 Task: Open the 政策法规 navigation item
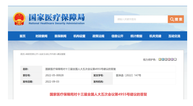(98, 36)
